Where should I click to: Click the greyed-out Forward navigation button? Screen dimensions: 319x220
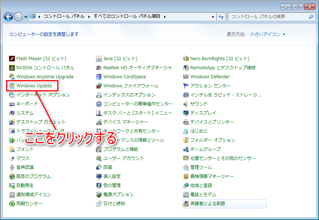18,17
